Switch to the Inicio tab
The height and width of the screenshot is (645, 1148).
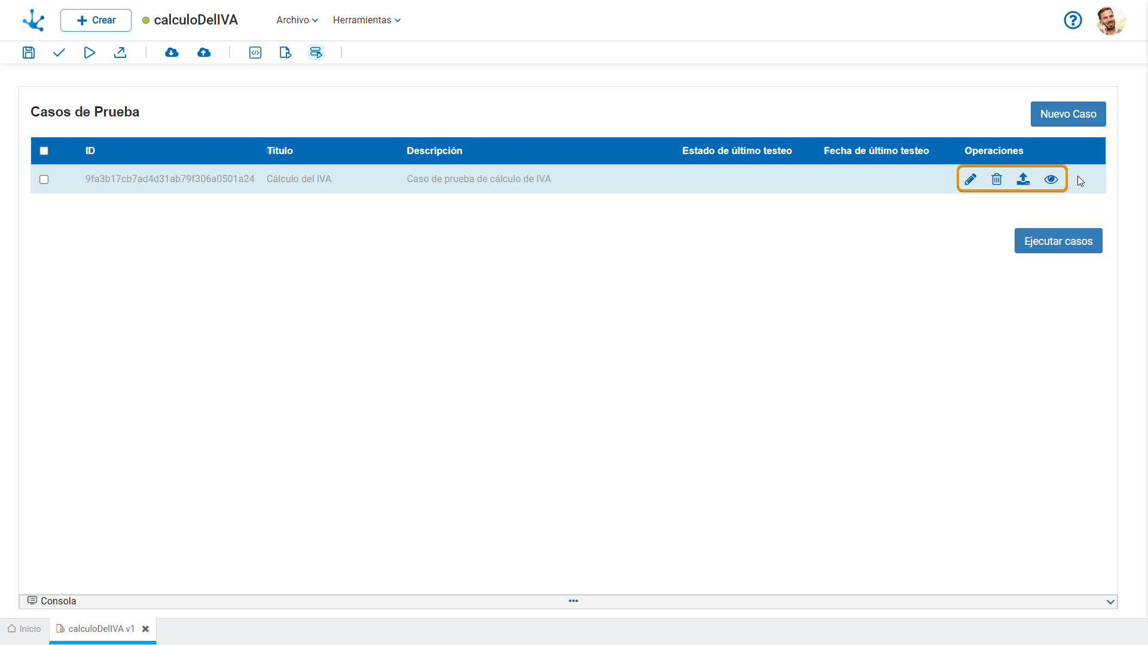point(25,629)
